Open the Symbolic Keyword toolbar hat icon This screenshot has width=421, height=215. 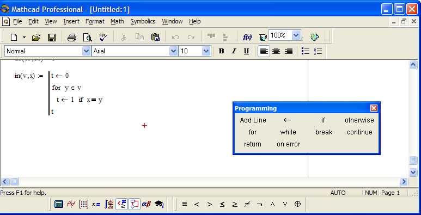[x=159, y=204]
